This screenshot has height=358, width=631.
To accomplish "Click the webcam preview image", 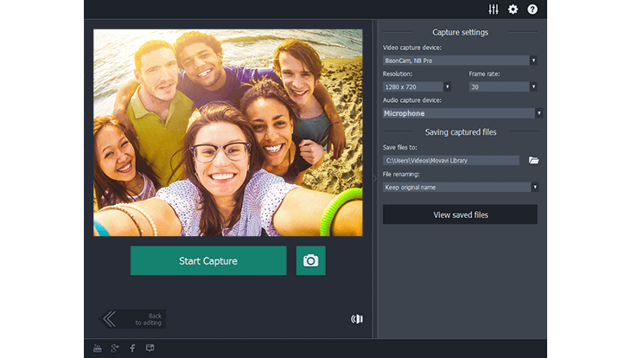I will pos(228,132).
